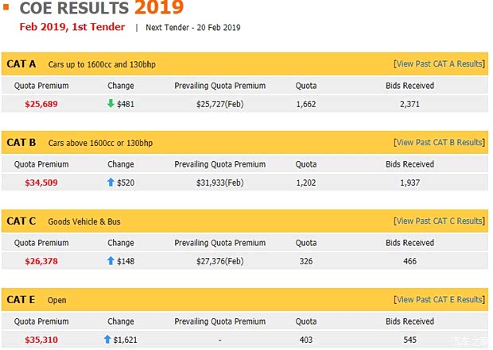The image size is (493, 350).
Task: Open View Past CAT A Results link
Action: (439, 63)
